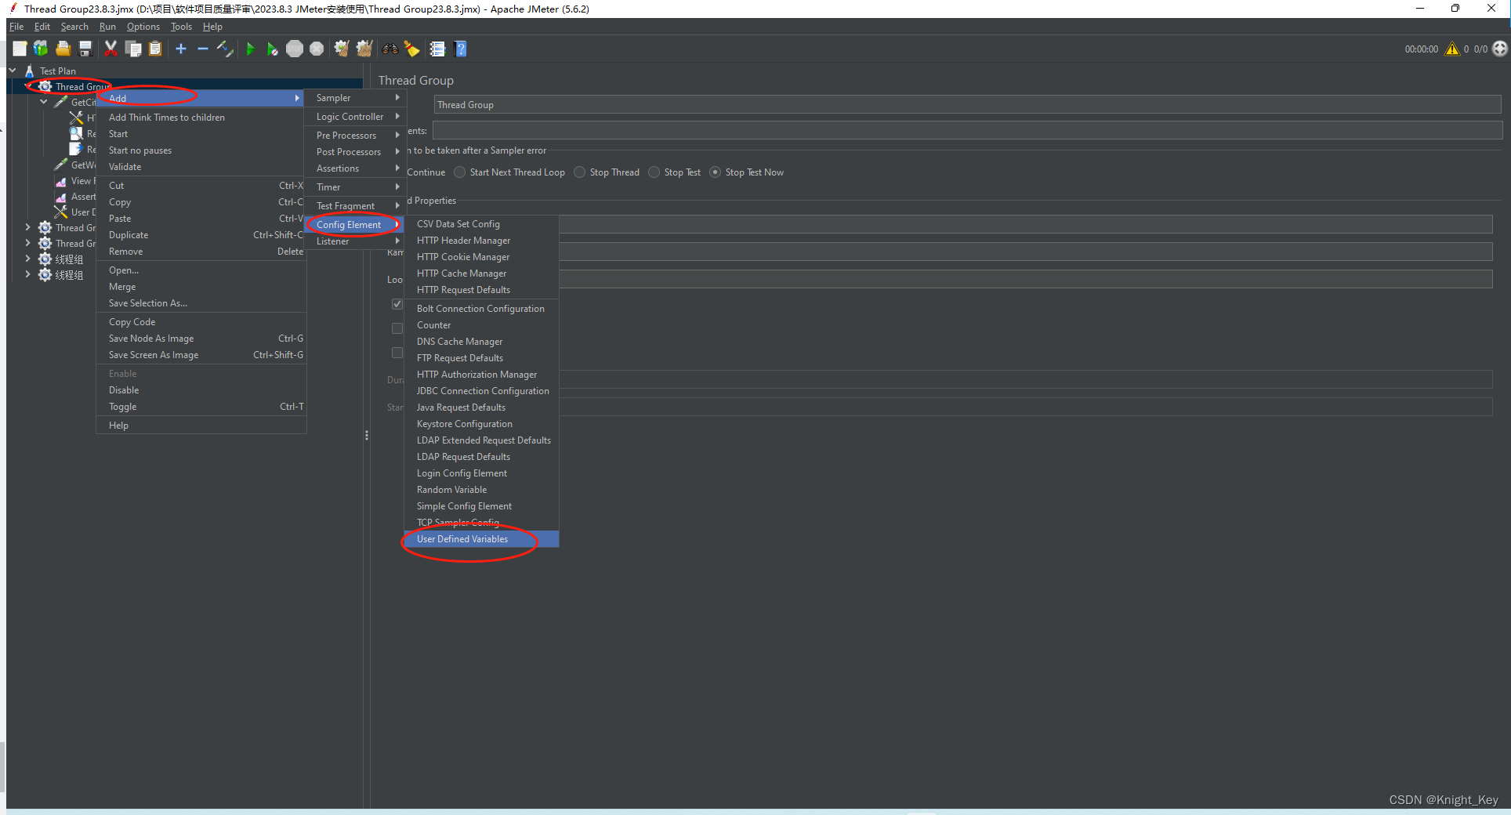The image size is (1511, 815).
Task: Open the Search icon with binoculars
Action: (x=390, y=49)
